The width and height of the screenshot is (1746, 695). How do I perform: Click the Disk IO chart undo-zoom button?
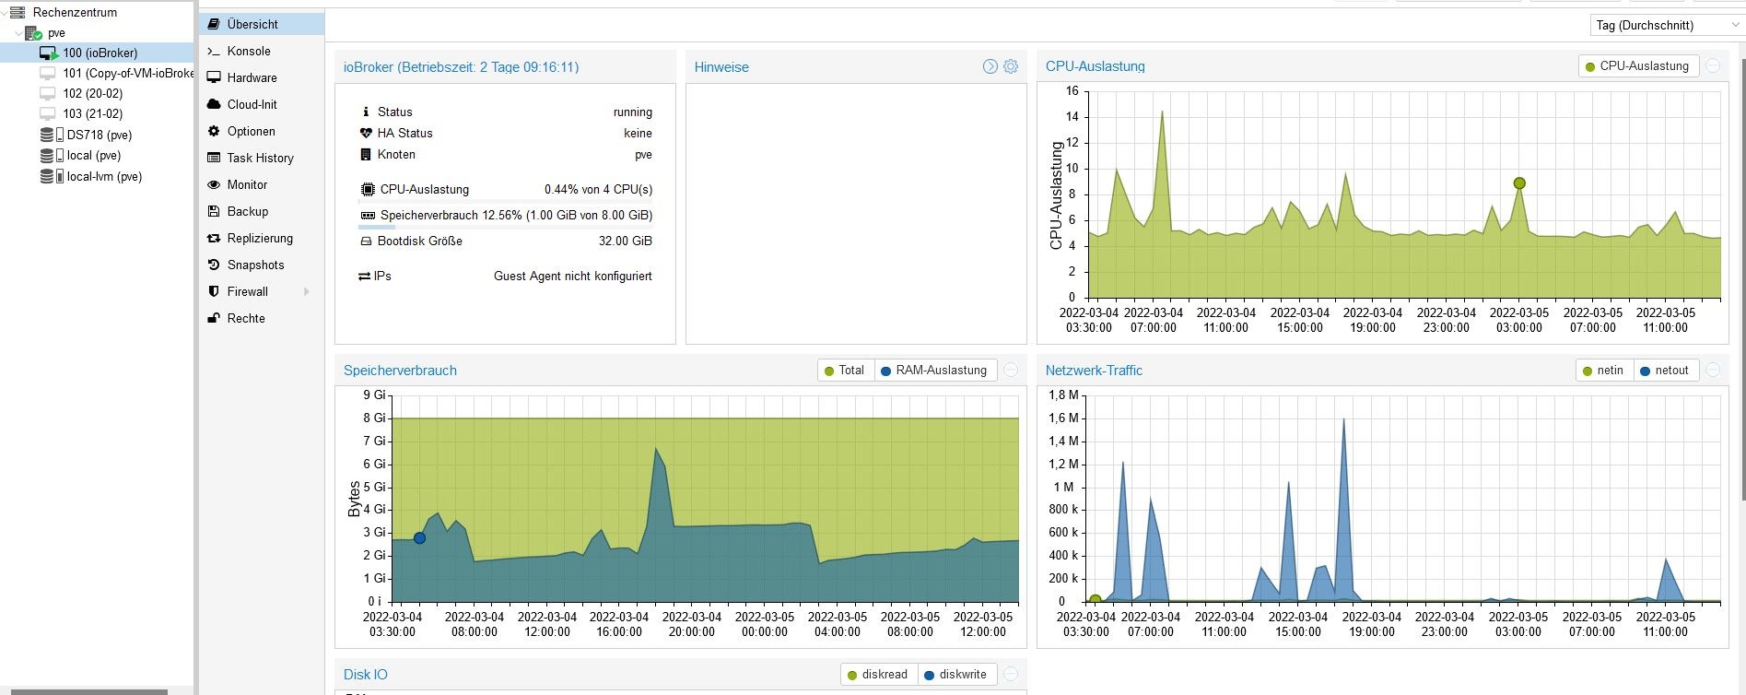point(1011,674)
